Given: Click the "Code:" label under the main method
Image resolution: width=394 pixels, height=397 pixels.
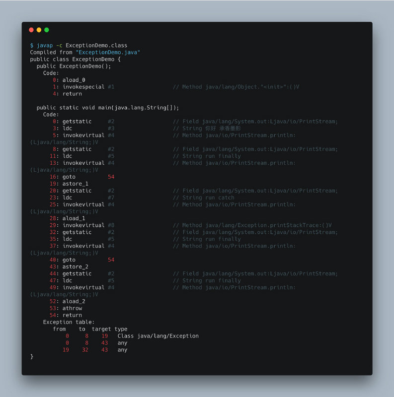Looking at the screenshot, I should click(x=51, y=115).
